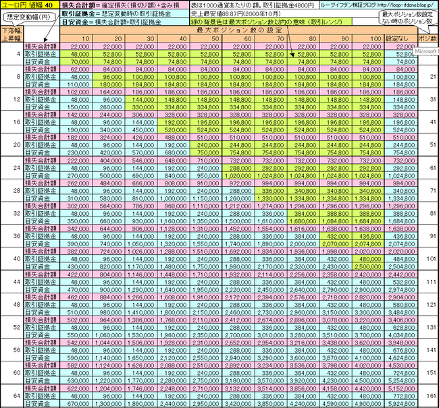439x408 pixels.
Task: Click cell 520,000 in row 16
Action: (x=174, y=129)
